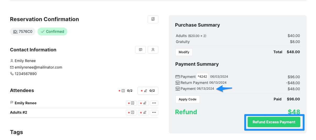This screenshot has width=316, height=140.
Task: Open Adults #2 edit pencil icon
Action: [143, 113]
